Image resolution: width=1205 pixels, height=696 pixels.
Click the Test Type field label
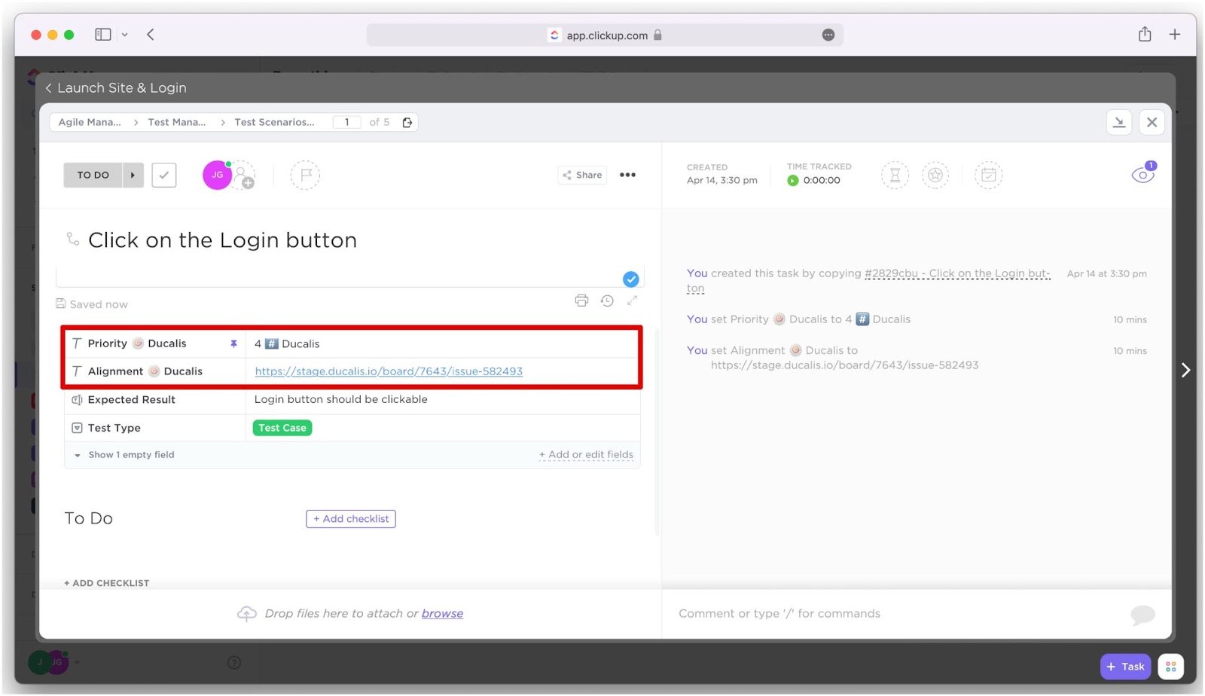pos(114,428)
